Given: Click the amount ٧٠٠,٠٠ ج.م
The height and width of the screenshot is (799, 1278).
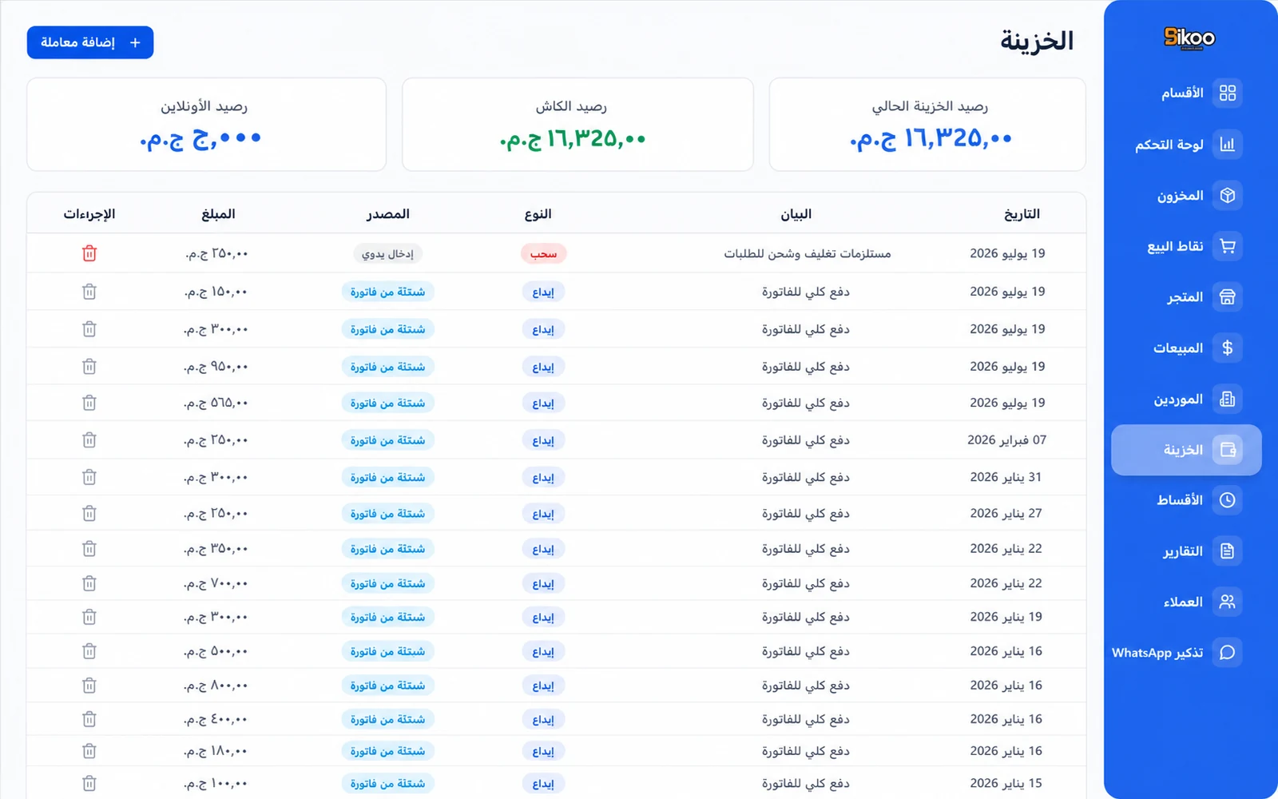Looking at the screenshot, I should pos(216,583).
